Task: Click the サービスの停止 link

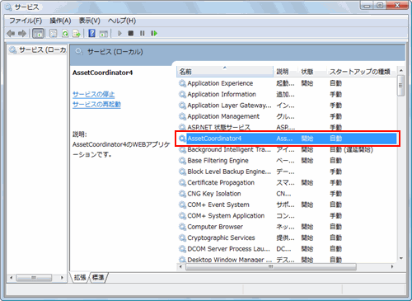Action: (x=93, y=95)
